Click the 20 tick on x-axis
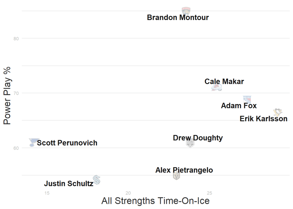The width and height of the screenshot is (293, 209). (128, 193)
